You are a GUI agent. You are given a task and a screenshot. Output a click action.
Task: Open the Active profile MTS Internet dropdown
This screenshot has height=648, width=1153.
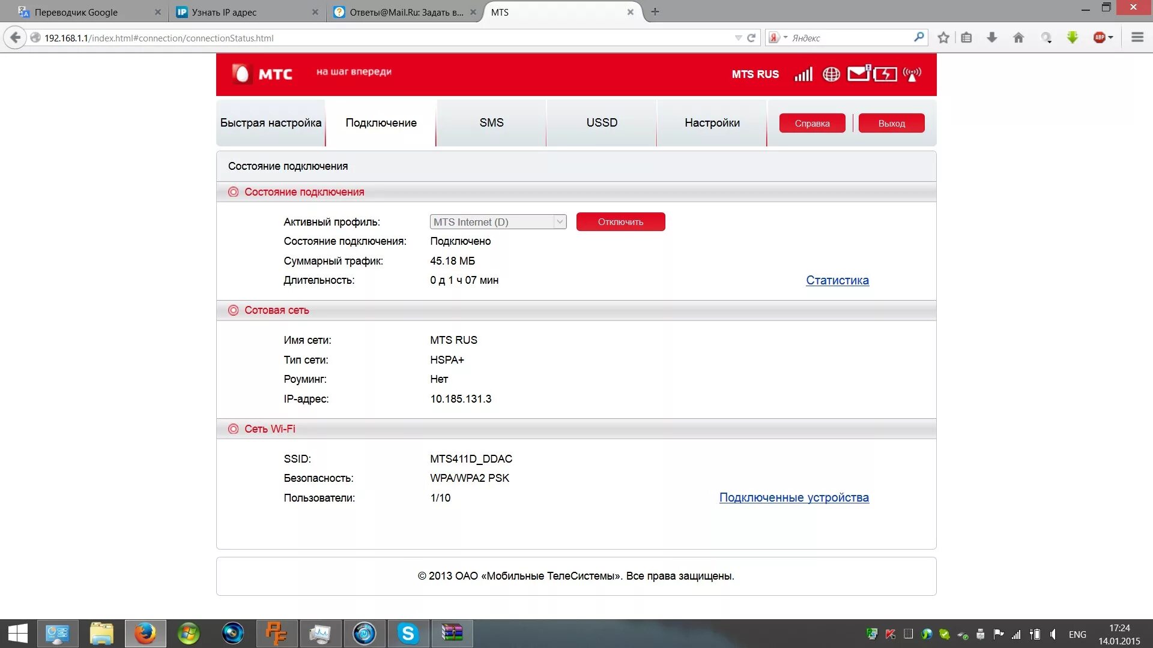(x=498, y=222)
